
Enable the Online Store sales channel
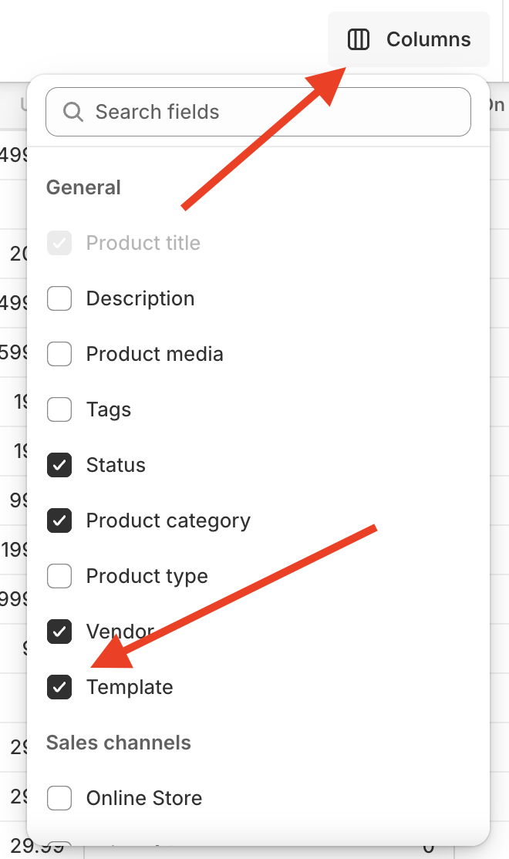coord(59,798)
